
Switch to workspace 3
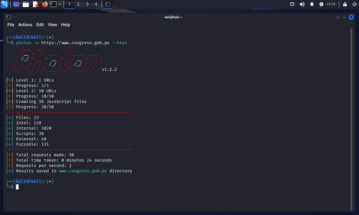coord(87,4)
